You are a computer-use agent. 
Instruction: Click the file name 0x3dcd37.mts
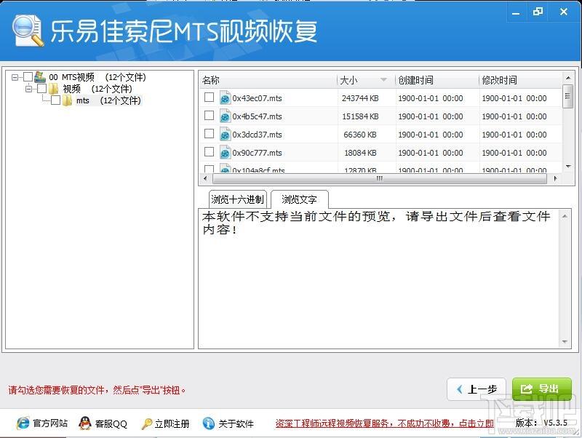[x=257, y=135]
